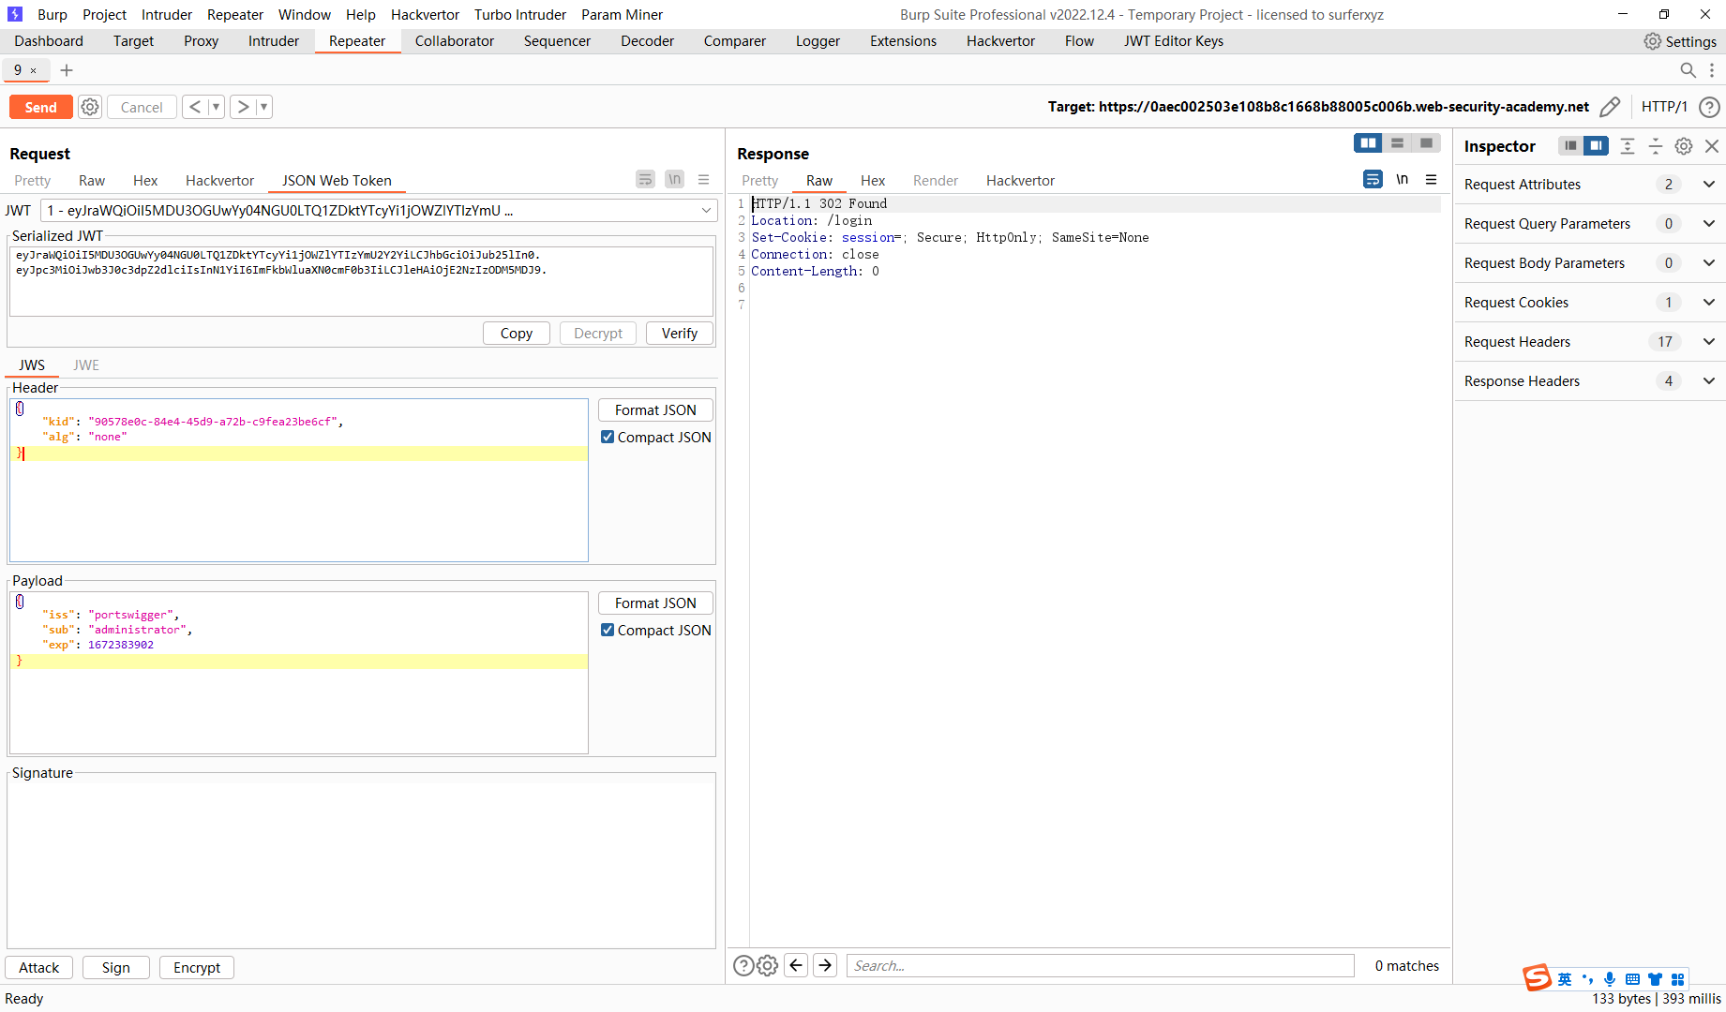Go to next request in history

243,107
